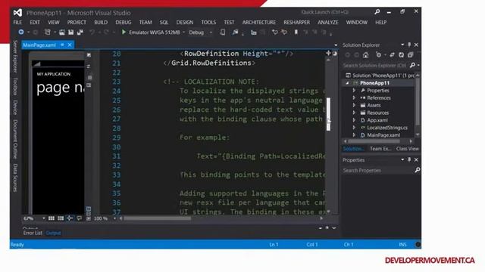Click the swap panes icon in designer
The height and width of the screenshot is (272, 485).
pyautogui.click(x=89, y=66)
